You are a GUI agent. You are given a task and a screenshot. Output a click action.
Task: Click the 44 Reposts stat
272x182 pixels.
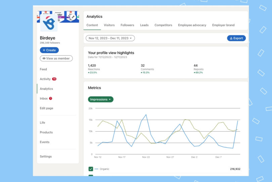198,69
